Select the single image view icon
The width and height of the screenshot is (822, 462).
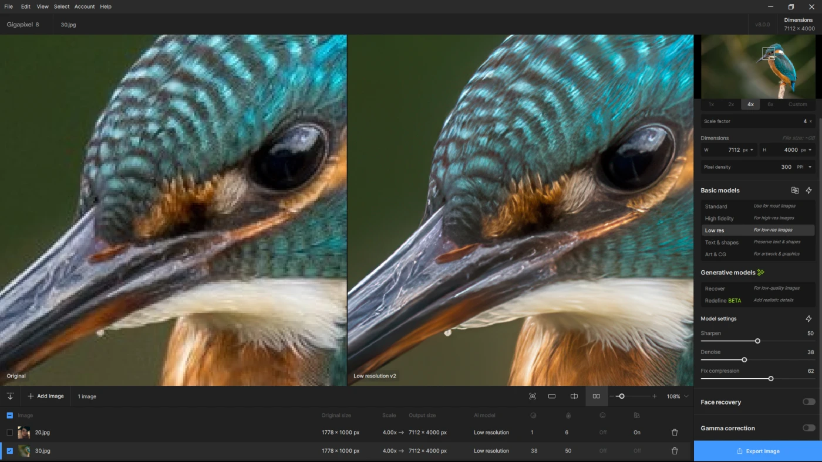[x=552, y=396]
